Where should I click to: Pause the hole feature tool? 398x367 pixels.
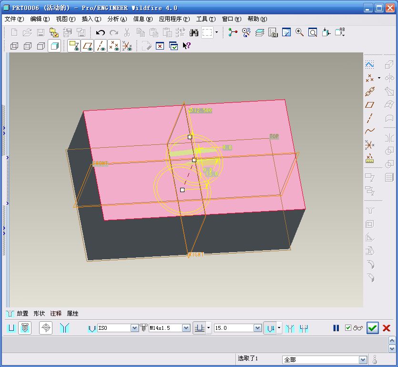336,328
